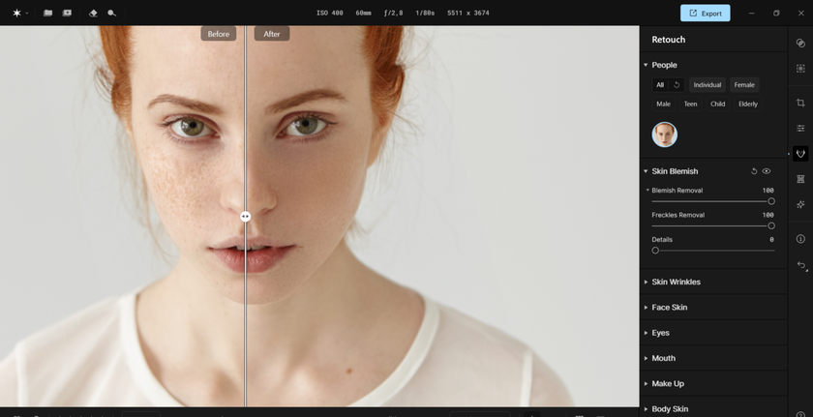Select the Elderly filter chip
The image size is (813, 417).
(x=747, y=104)
